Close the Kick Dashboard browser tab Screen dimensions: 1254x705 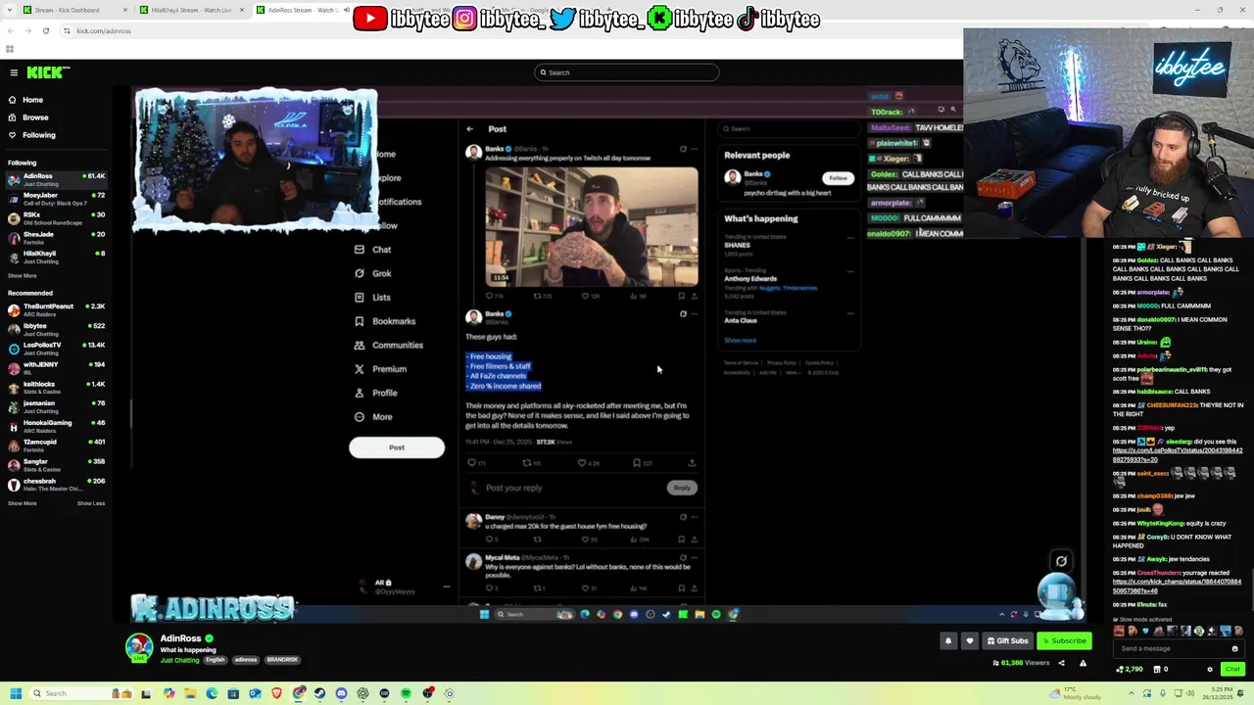coord(126,10)
